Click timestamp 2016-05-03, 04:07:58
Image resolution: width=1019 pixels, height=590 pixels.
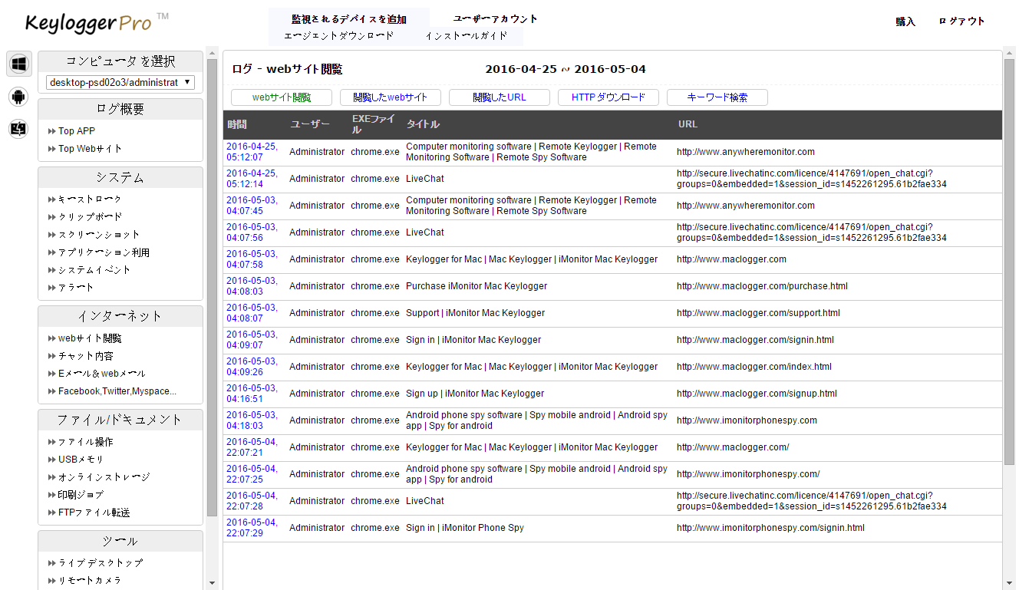[252, 259]
